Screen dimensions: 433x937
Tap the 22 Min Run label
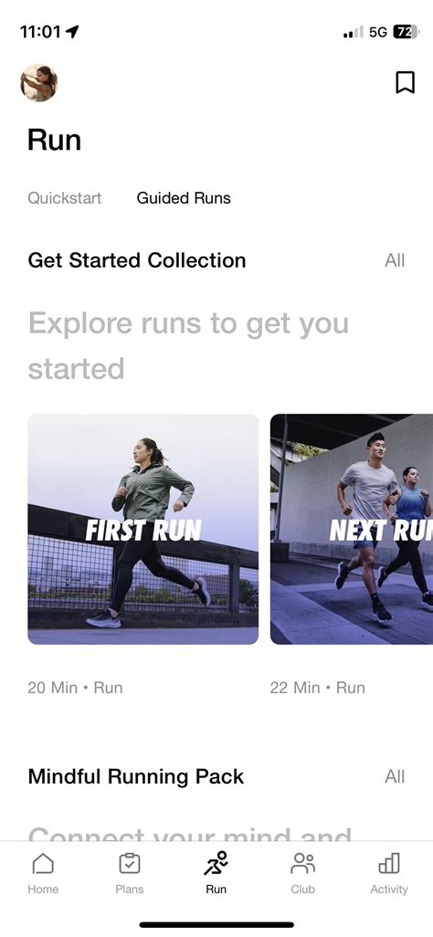[x=318, y=687]
